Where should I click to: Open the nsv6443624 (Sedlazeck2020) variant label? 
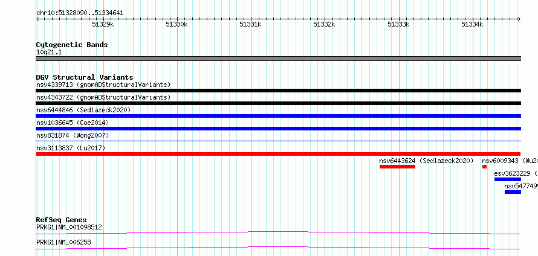coord(426,161)
